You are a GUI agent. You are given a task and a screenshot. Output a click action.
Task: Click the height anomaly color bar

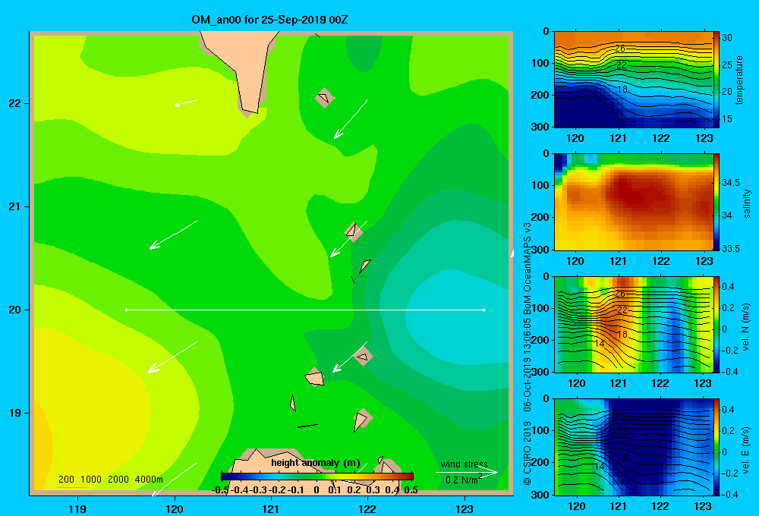317,476
